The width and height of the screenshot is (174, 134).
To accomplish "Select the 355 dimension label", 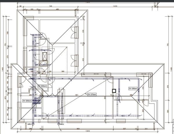I will coord(62,71).
